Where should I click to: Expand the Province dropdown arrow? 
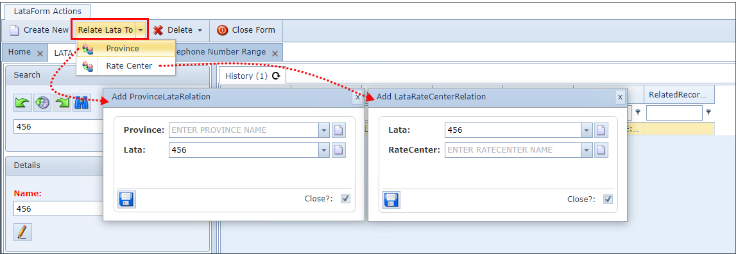324,130
